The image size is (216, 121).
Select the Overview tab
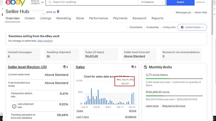(x=12, y=18)
